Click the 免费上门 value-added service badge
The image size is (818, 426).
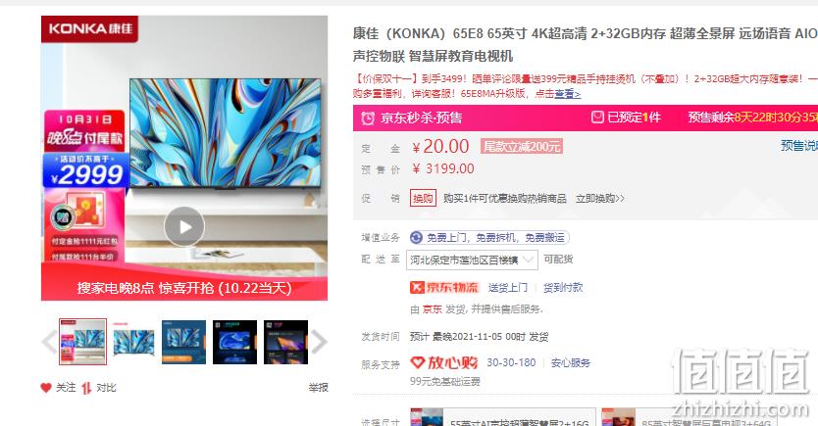[489, 237]
